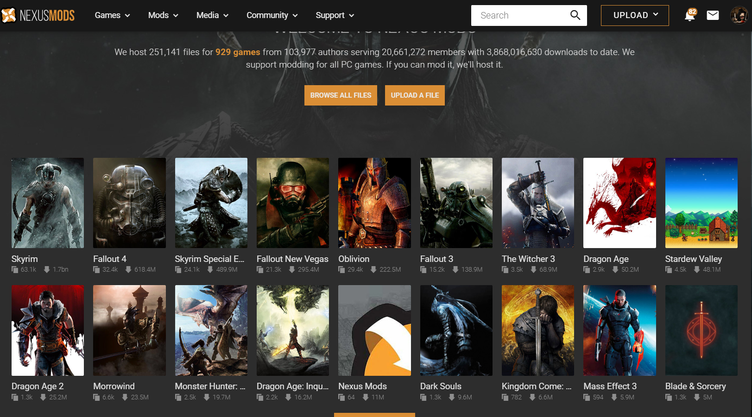Click Monster Hunter files icon

178,397
